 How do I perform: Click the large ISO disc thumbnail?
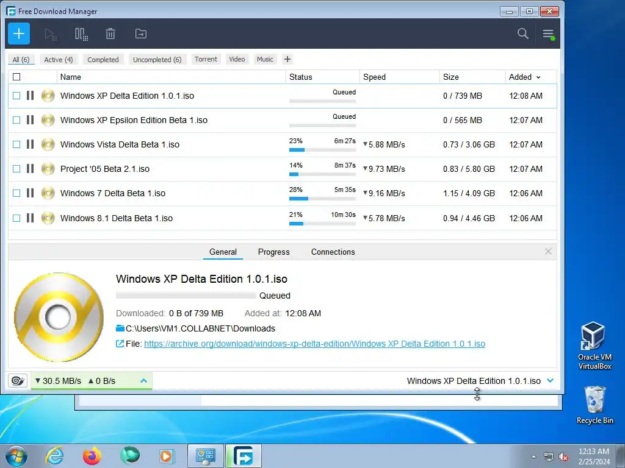(x=59, y=317)
